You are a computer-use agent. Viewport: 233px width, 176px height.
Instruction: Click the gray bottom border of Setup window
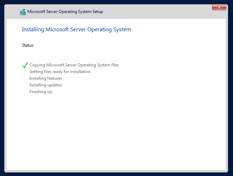pyautogui.click(x=116, y=171)
